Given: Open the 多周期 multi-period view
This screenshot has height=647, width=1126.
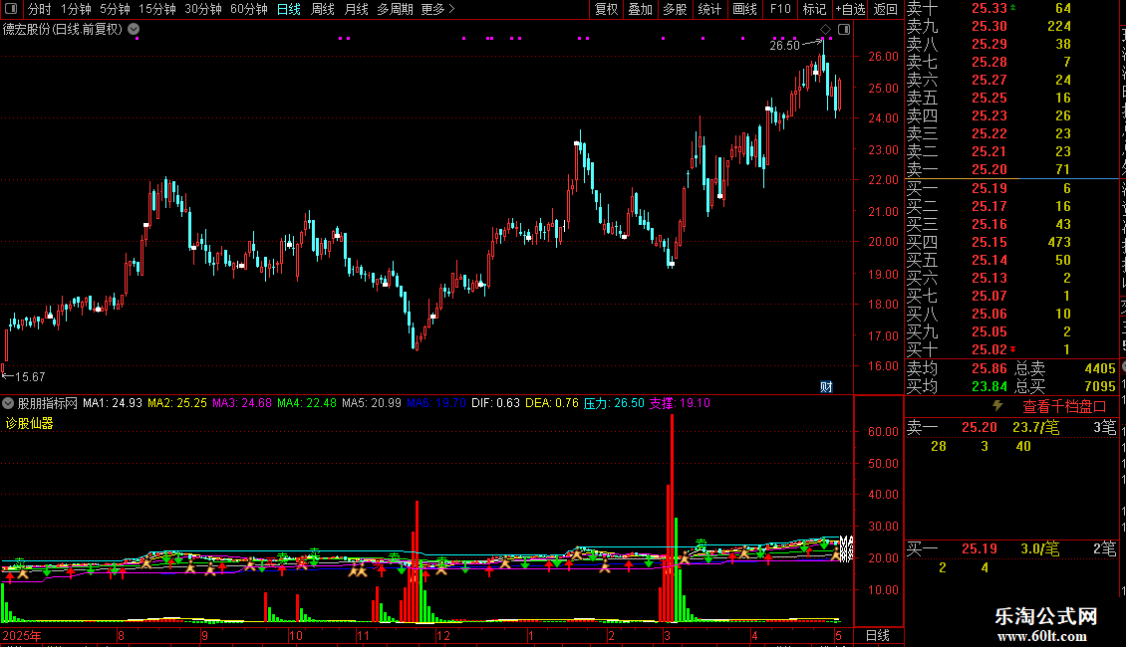Looking at the screenshot, I should click(395, 9).
